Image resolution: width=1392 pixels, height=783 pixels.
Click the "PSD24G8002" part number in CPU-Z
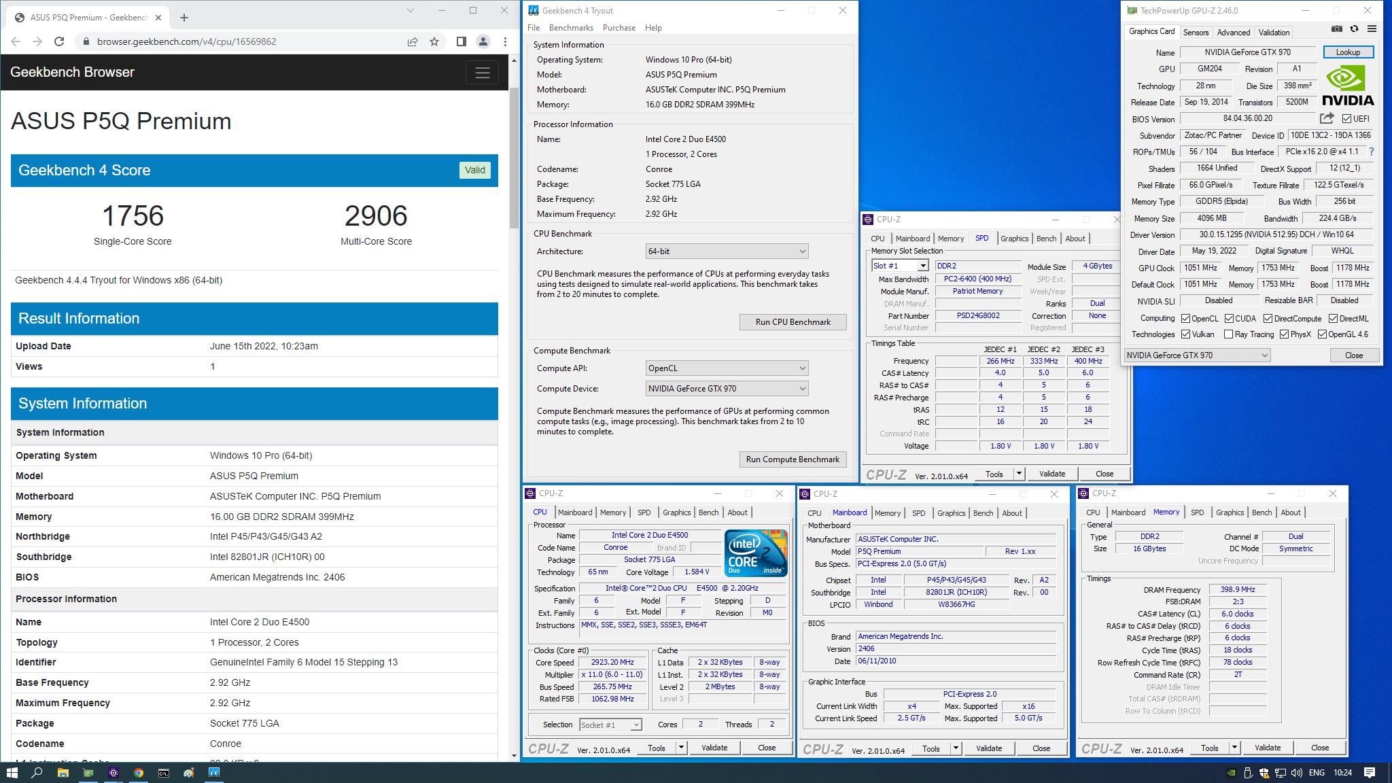pos(978,315)
